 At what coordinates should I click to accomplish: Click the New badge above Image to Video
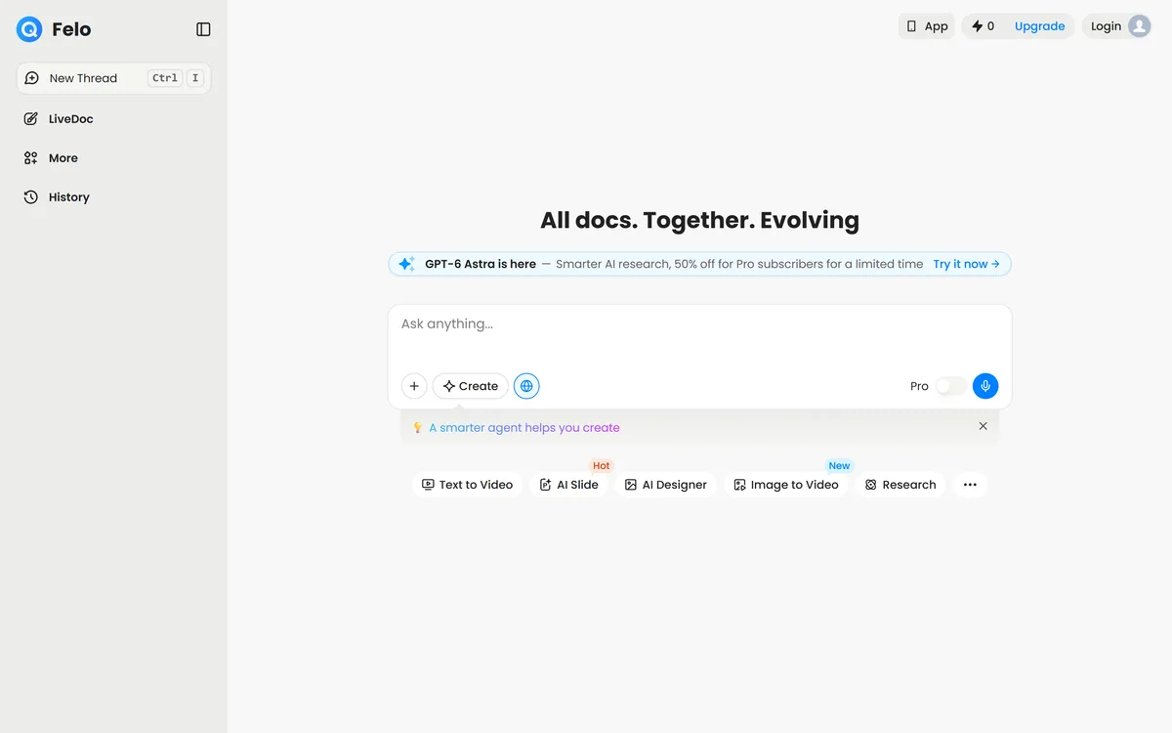tap(840, 466)
